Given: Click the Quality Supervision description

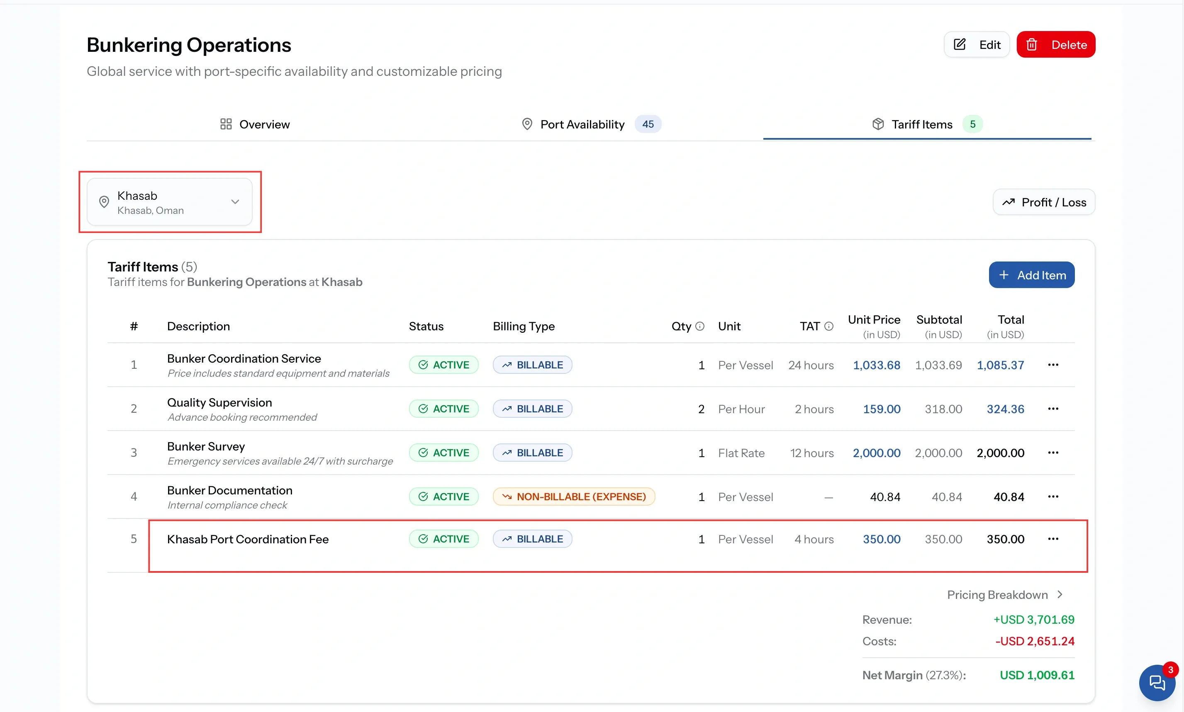Looking at the screenshot, I should (x=219, y=402).
